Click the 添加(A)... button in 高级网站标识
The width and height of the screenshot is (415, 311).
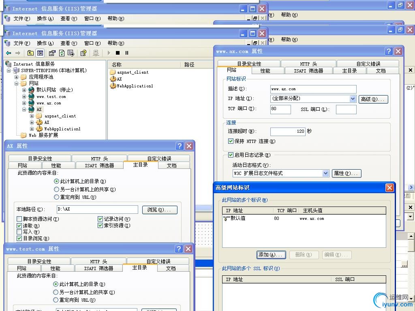tap(271, 255)
